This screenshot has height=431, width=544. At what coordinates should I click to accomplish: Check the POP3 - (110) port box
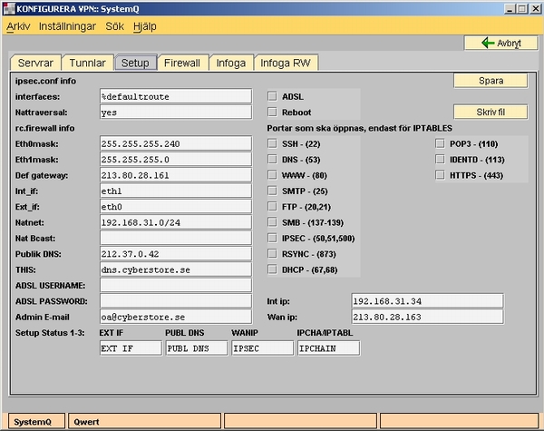tap(441, 143)
